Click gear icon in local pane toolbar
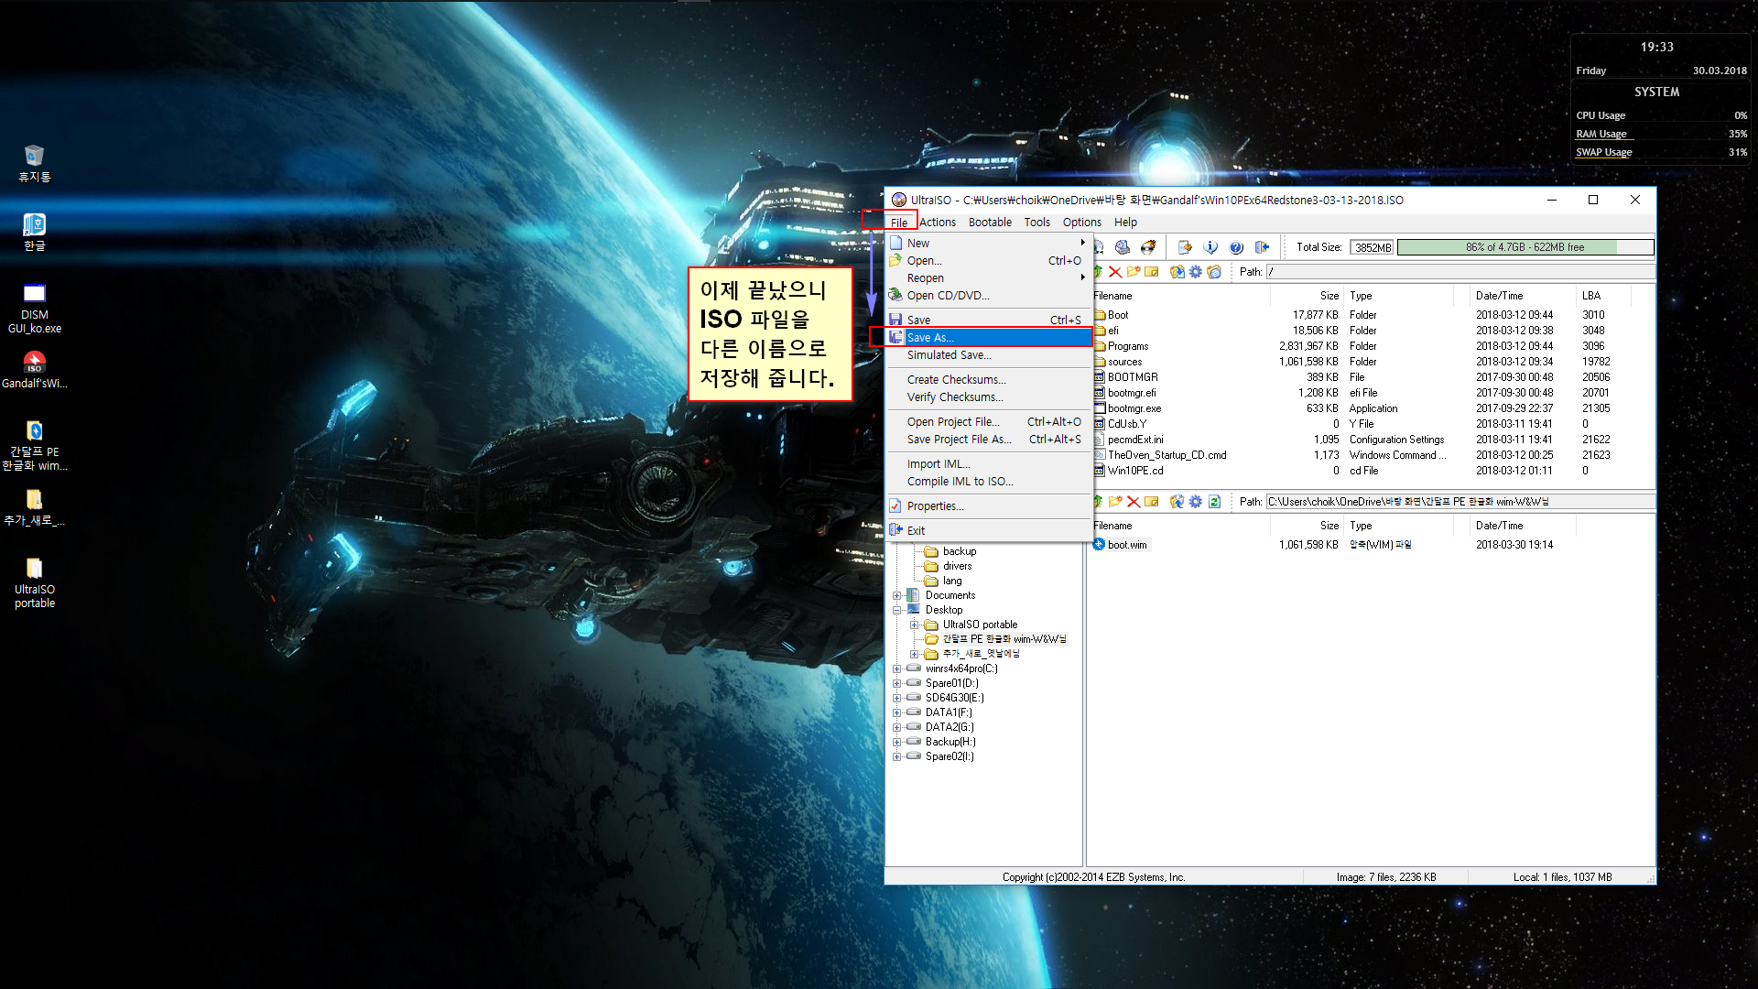This screenshot has width=1758, height=989. click(x=1196, y=502)
